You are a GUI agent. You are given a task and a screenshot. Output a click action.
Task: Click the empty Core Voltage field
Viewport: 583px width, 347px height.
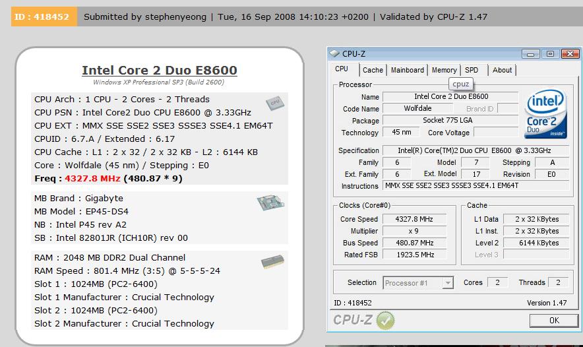coord(496,133)
